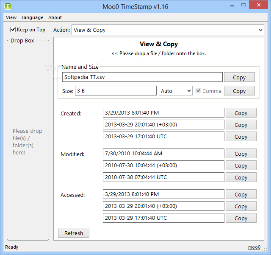Screen dimensions: 271x255
Task: Open the About menu
Action: [55, 17]
